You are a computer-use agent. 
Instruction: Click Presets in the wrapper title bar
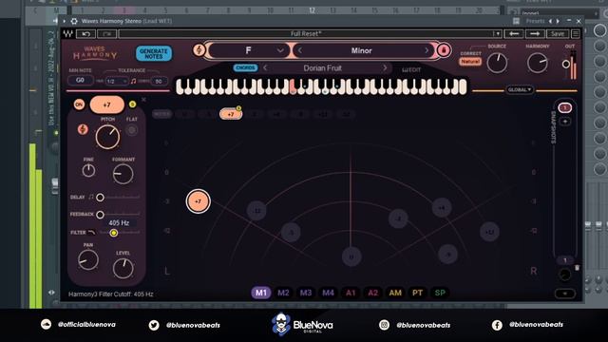coord(535,21)
